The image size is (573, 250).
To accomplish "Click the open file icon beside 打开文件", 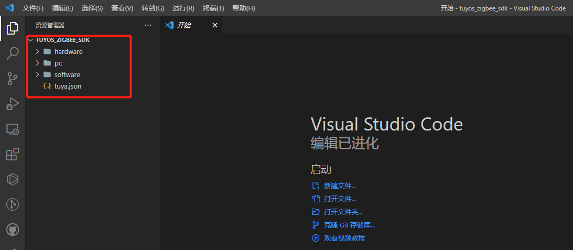I will pyautogui.click(x=316, y=199).
